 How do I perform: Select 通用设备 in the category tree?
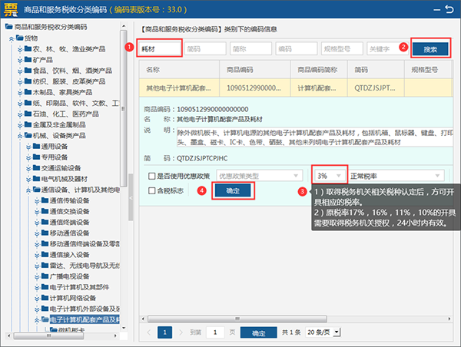58,147
